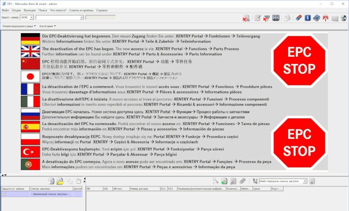The width and height of the screenshot is (349, 211).
Task: Click the grey blank card toolbar icon
Action: tap(335, 18)
